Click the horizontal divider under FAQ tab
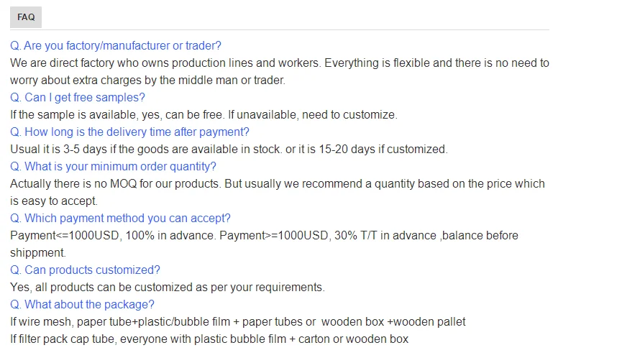This screenshot has width=617, height=358. tap(280, 29)
